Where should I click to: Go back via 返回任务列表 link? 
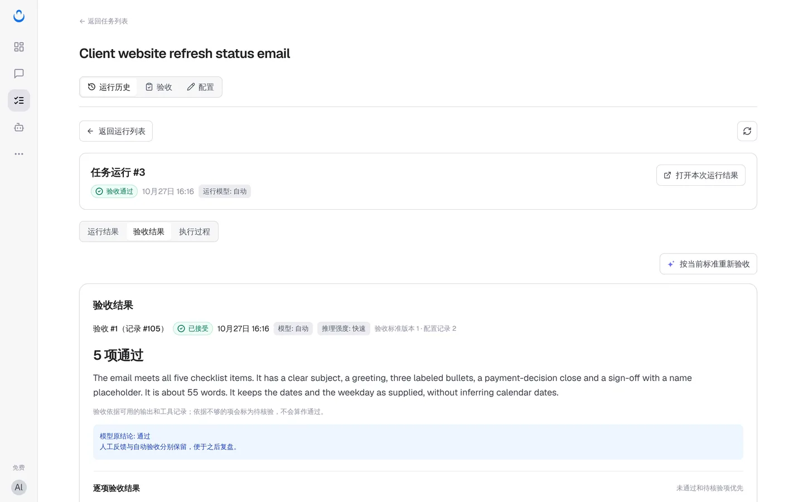coord(104,21)
